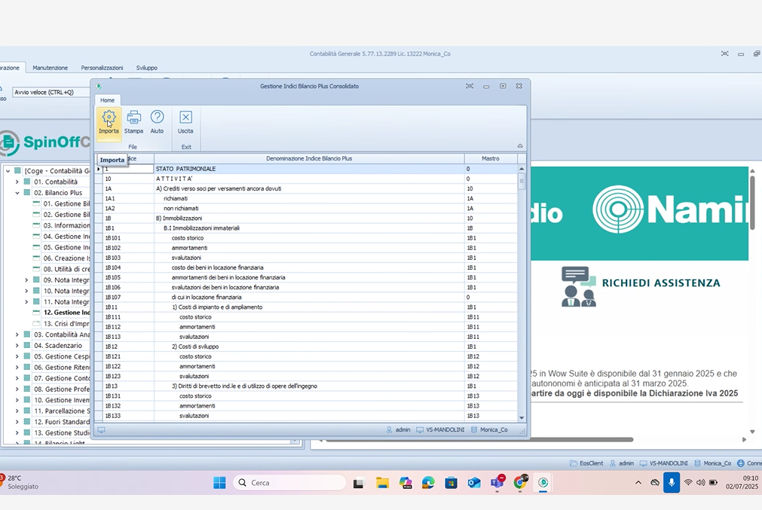Select the code cell 1B133

128,416
